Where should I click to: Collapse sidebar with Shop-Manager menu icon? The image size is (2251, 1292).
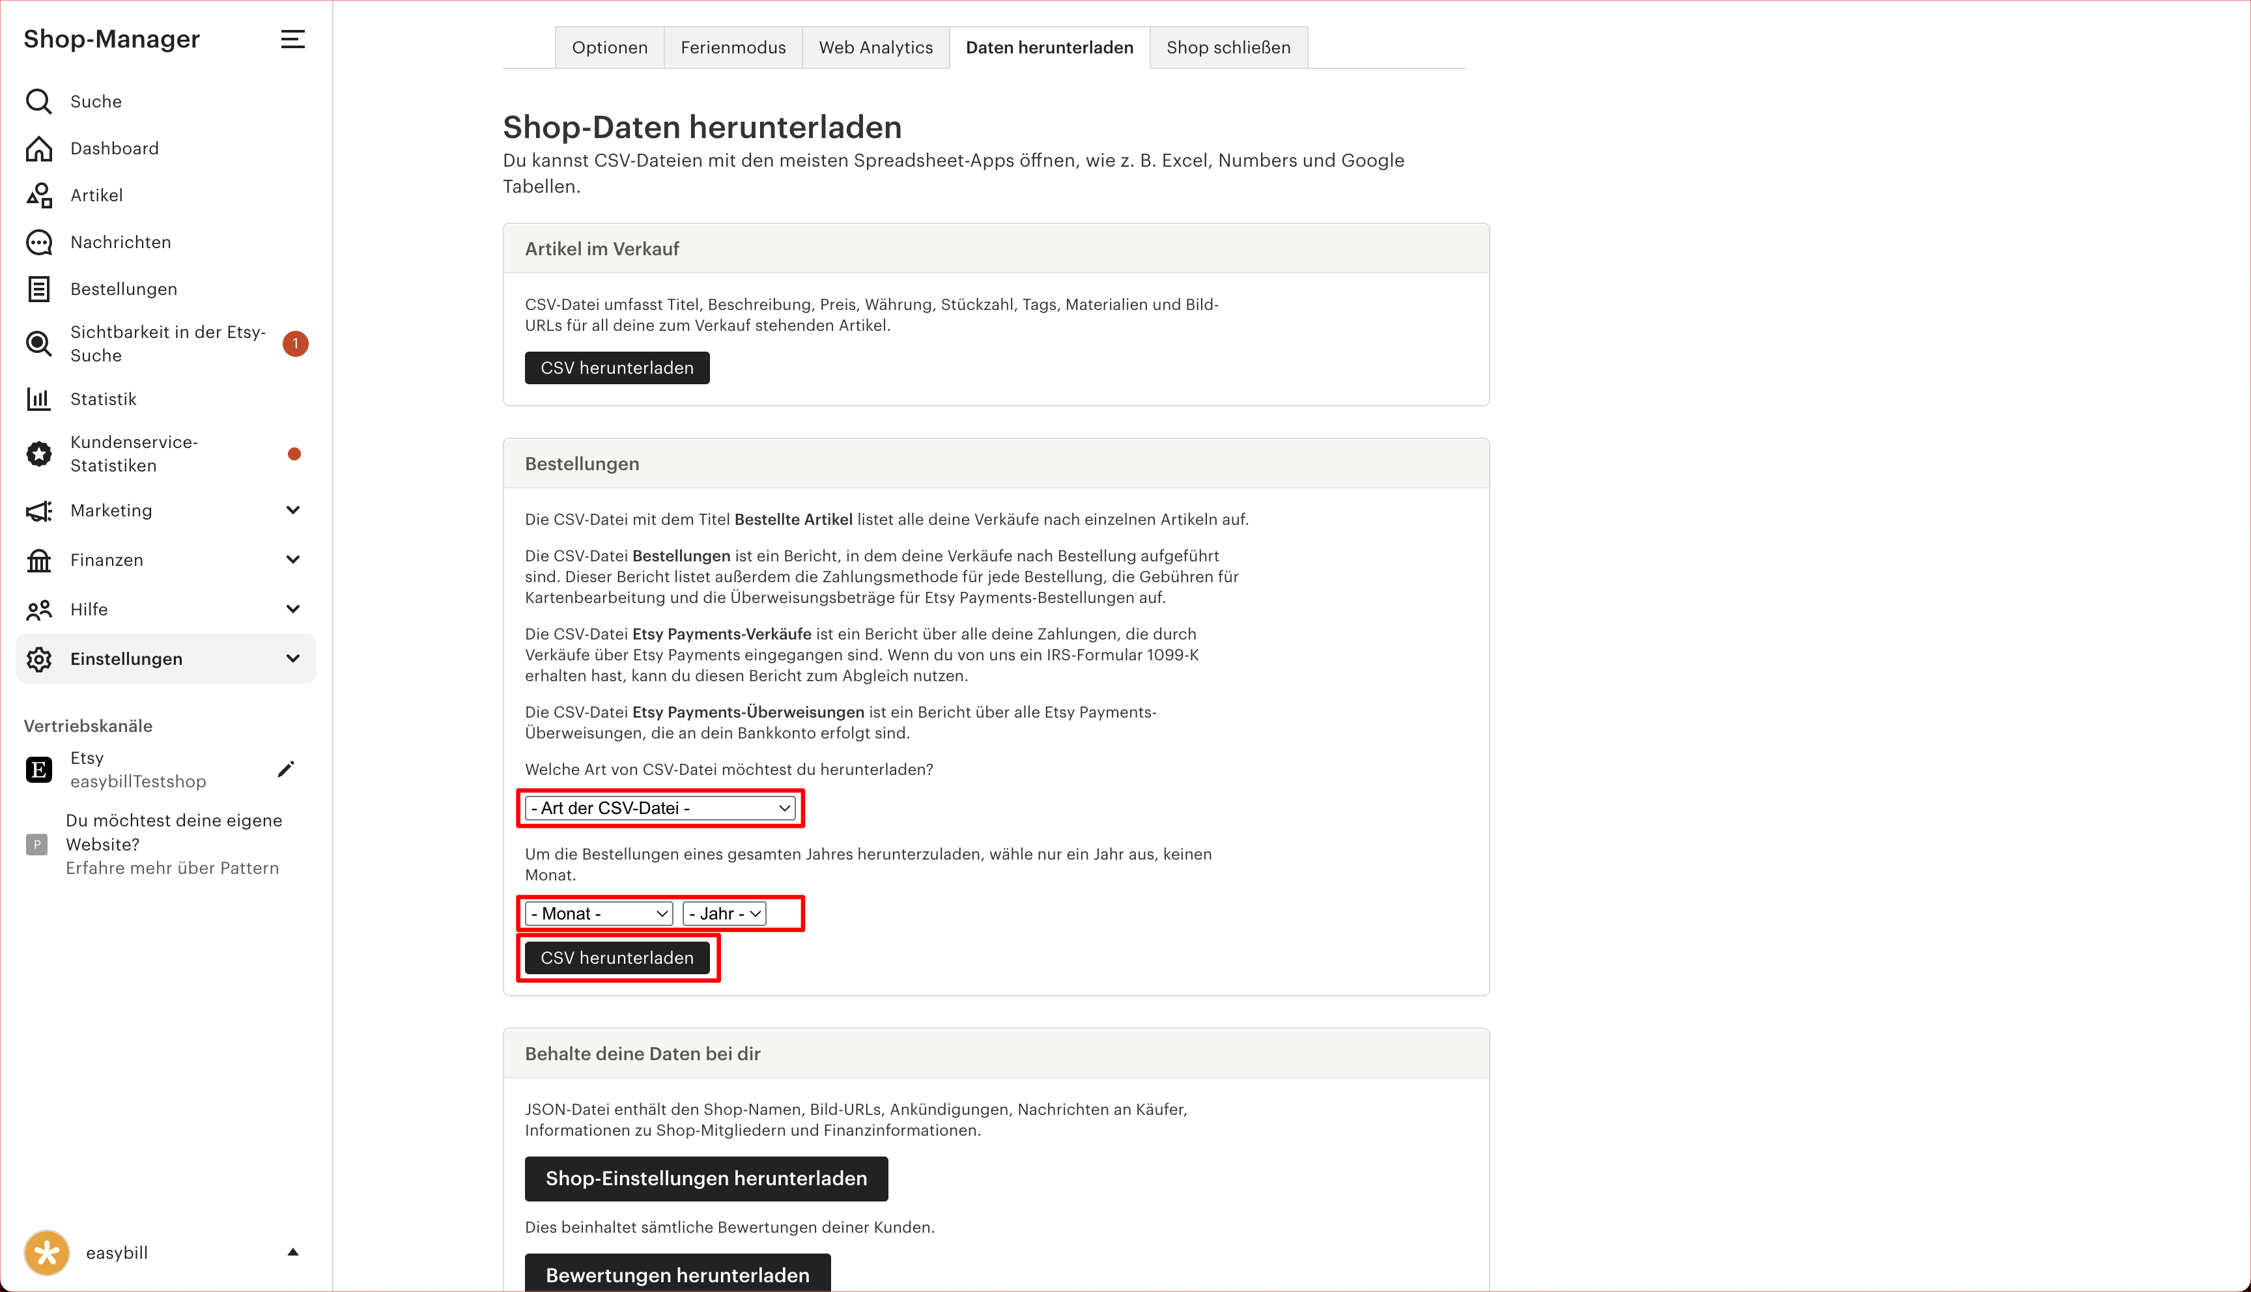[293, 39]
